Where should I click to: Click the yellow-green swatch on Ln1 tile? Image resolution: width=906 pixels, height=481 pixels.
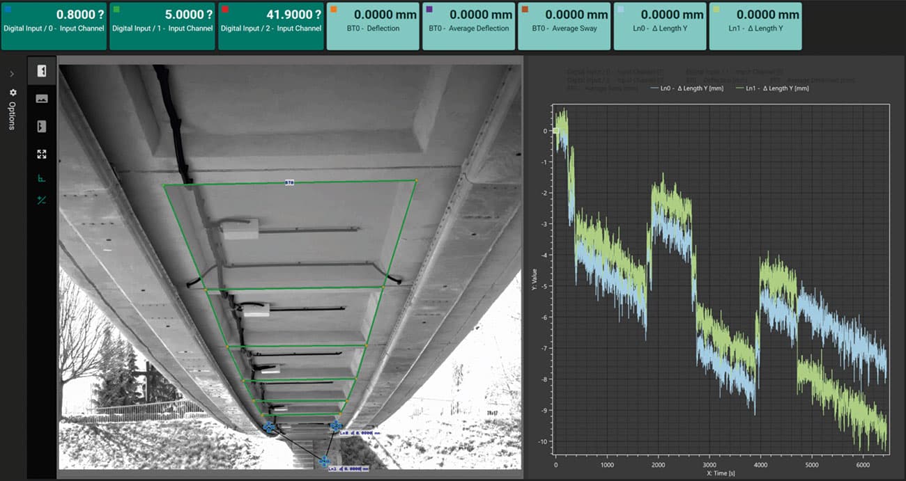click(715, 9)
